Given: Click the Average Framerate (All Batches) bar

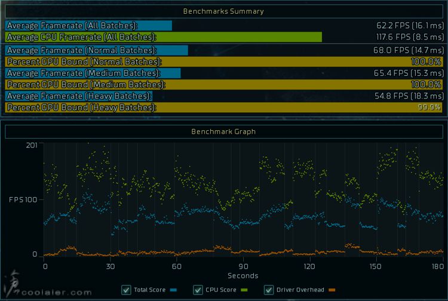Looking at the screenshot, I should tap(88, 26).
